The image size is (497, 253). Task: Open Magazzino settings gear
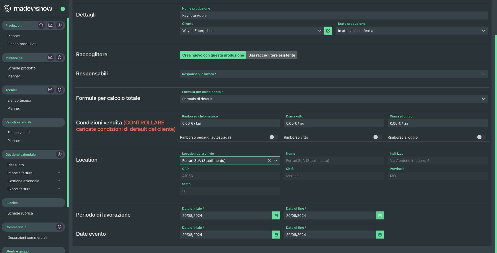pyautogui.click(x=60, y=58)
